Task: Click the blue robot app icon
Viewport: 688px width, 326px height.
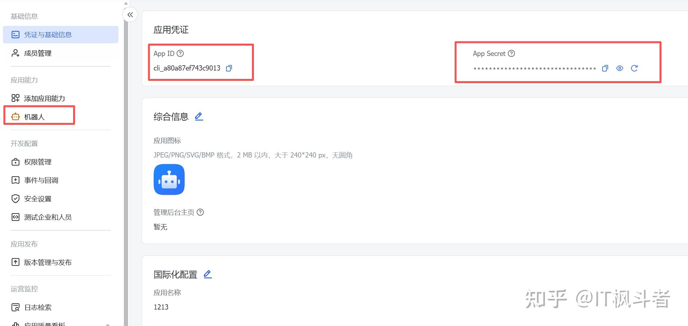Action: (169, 179)
